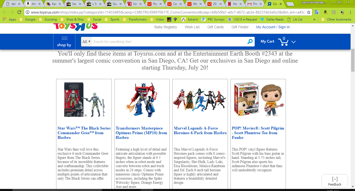Image resolution: width=355 pixels, height=191 pixels.
Task: Open the Video bookmarks folder
Action: [157, 19]
